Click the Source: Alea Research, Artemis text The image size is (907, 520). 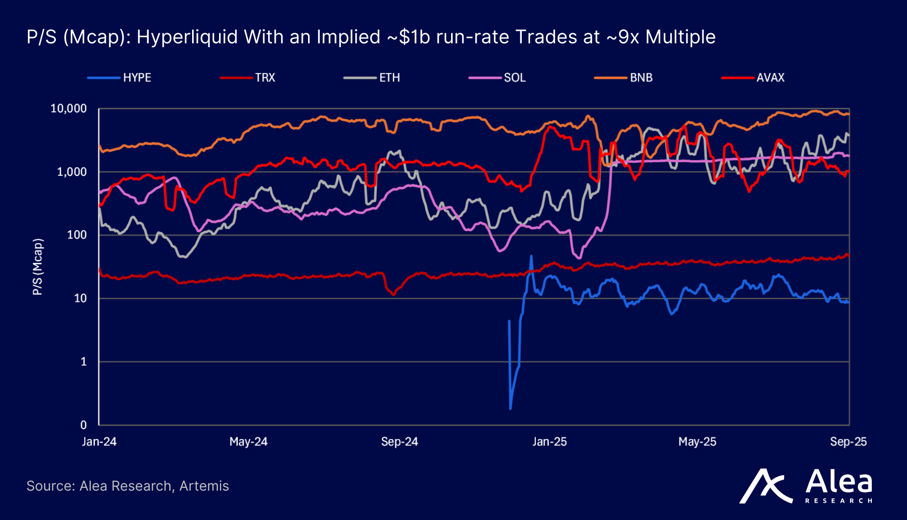tap(128, 486)
